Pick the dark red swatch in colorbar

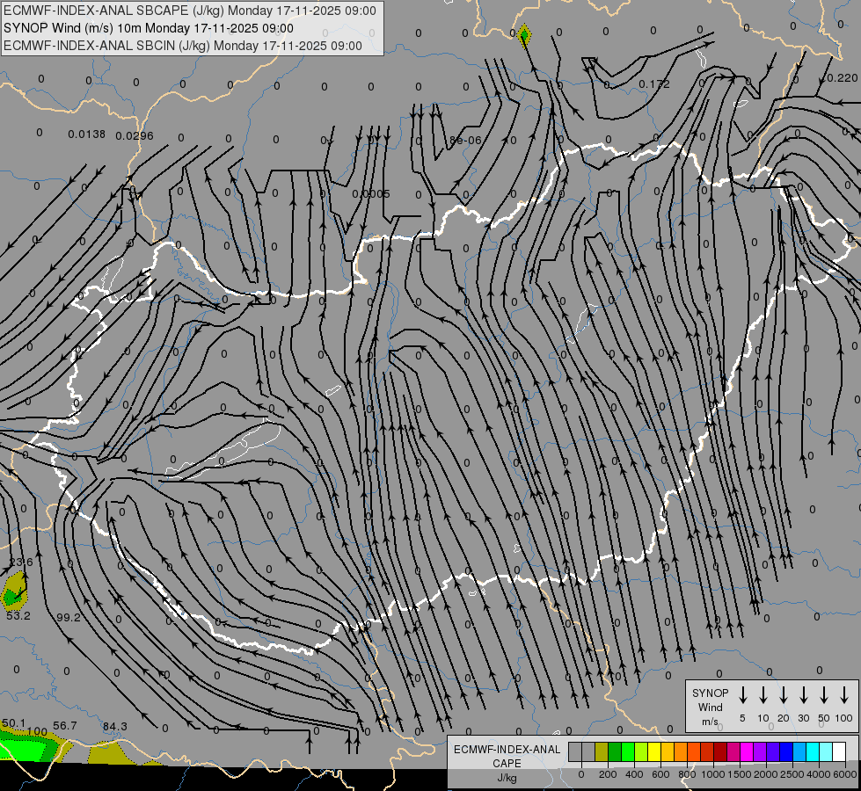[x=720, y=751]
